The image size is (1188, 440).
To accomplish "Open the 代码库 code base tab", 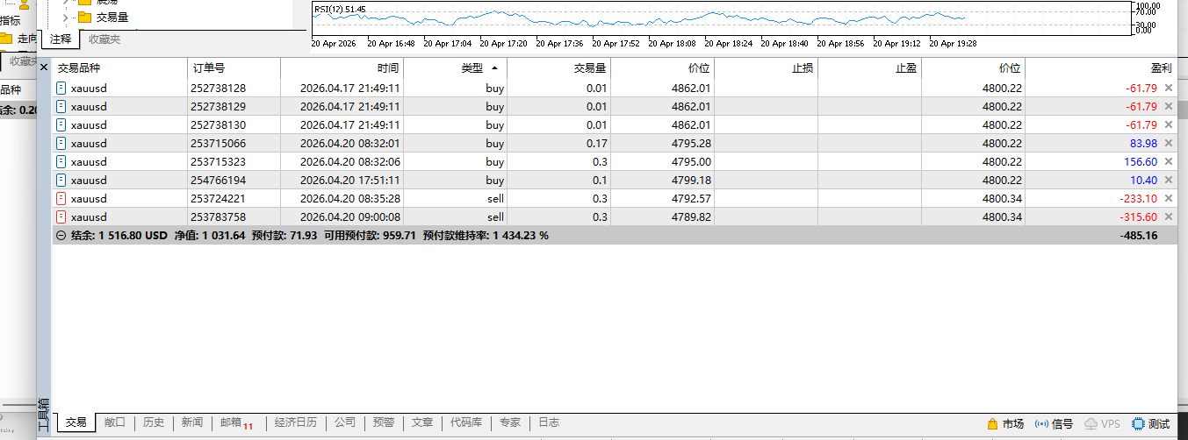I will (x=466, y=422).
